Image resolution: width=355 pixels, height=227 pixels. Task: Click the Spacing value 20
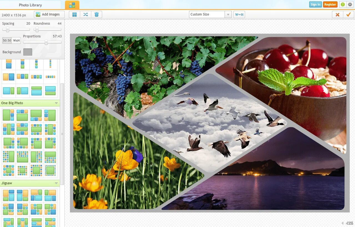pos(28,24)
